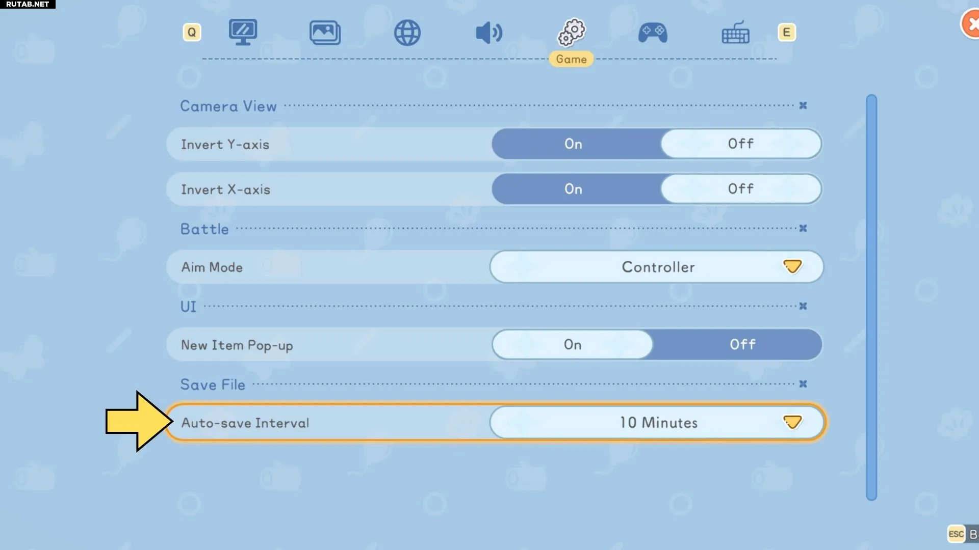The image size is (979, 550).
Task: Close the settings menu with X button
Action: click(x=971, y=24)
